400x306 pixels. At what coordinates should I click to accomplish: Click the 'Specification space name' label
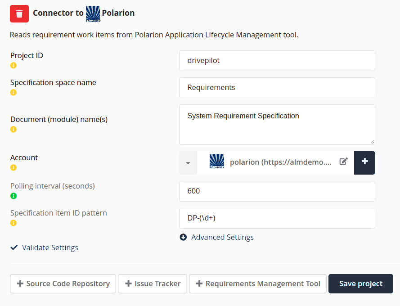pos(53,82)
